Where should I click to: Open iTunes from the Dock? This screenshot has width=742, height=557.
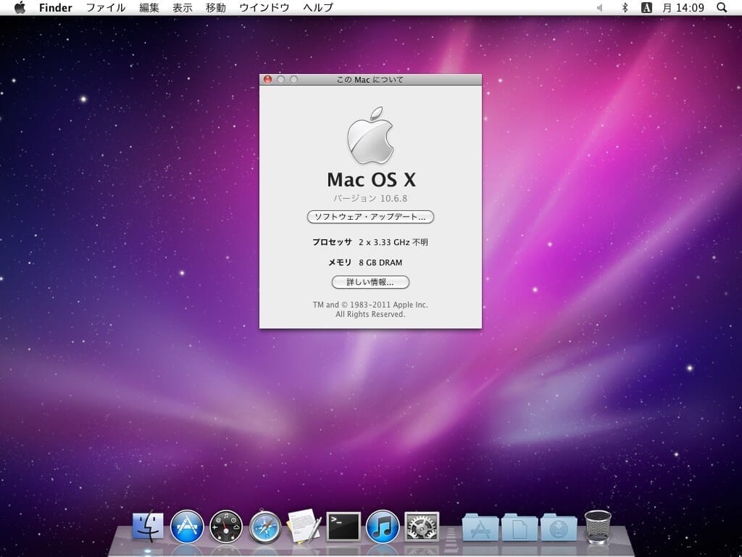(x=383, y=527)
